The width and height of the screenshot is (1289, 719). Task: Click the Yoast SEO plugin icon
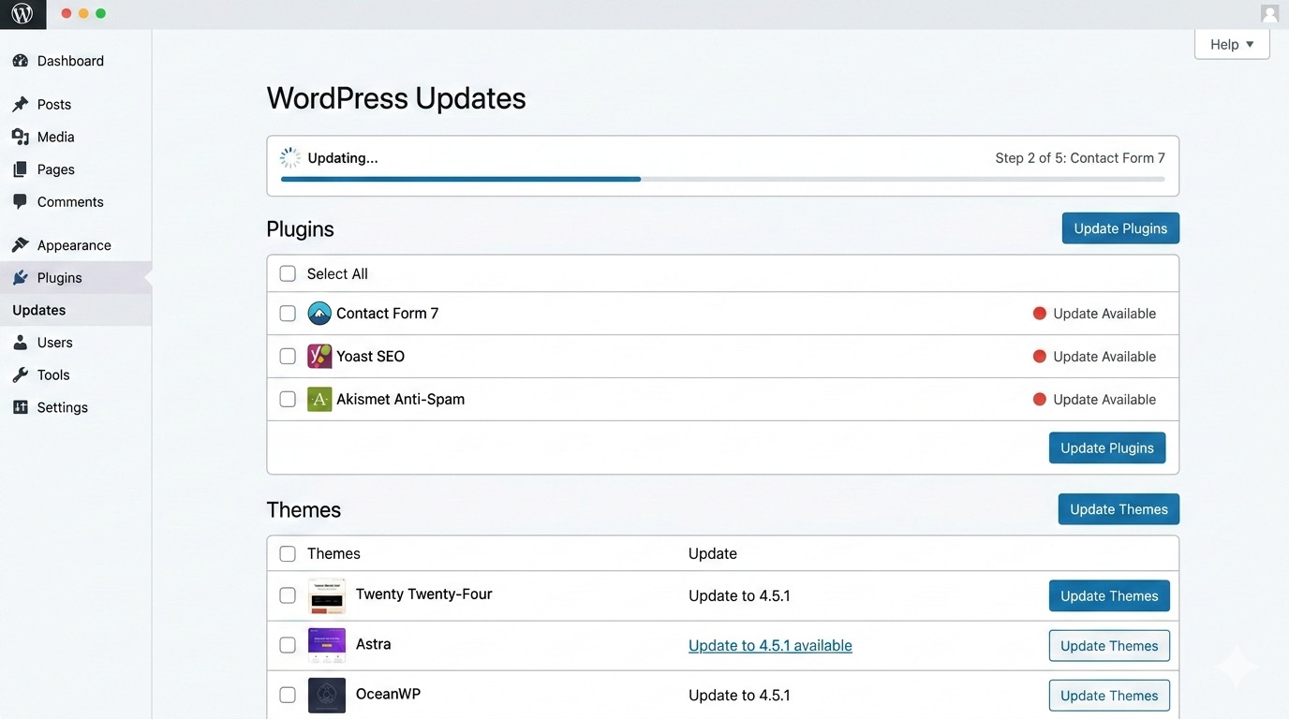click(319, 357)
